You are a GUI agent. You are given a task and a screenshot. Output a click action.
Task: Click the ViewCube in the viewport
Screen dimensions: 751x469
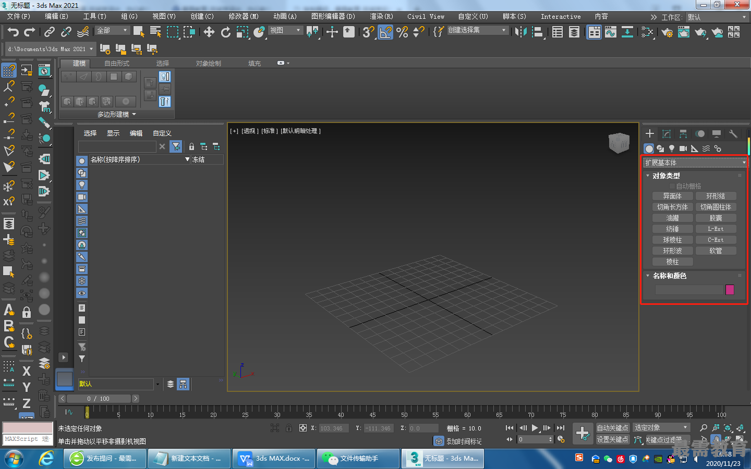coord(619,143)
